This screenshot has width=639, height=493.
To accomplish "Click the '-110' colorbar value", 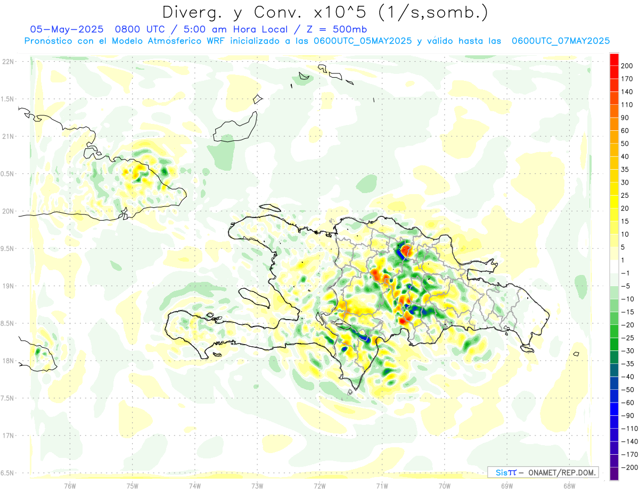I will click(629, 428).
